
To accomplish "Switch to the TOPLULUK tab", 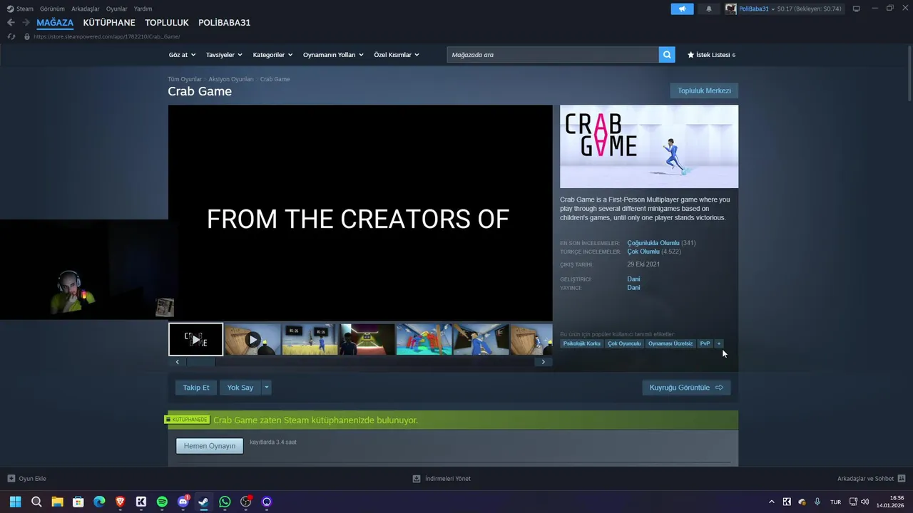I will click(x=167, y=23).
